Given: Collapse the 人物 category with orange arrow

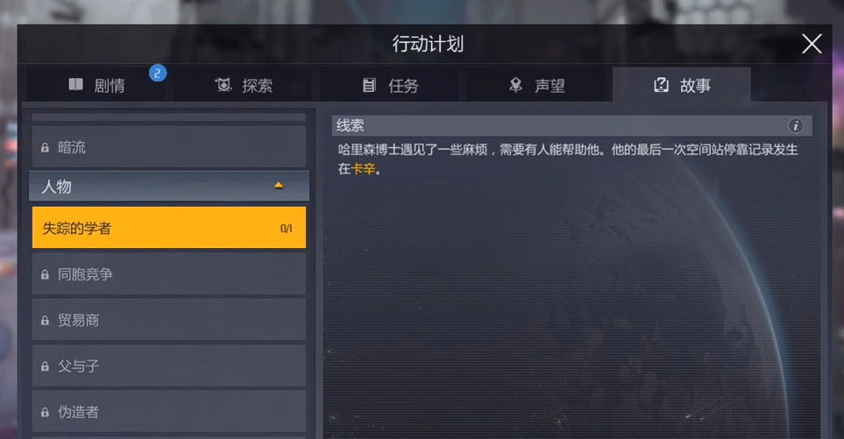Looking at the screenshot, I should pyautogui.click(x=279, y=186).
